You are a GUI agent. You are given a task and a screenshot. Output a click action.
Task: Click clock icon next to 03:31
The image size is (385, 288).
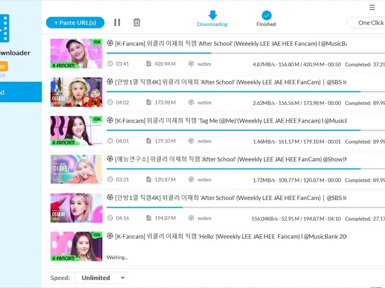(110, 179)
